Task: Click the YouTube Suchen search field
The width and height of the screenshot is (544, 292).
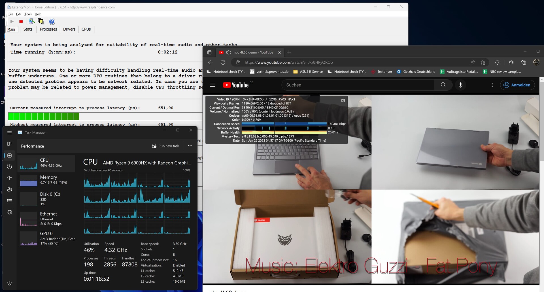Action: click(358, 85)
